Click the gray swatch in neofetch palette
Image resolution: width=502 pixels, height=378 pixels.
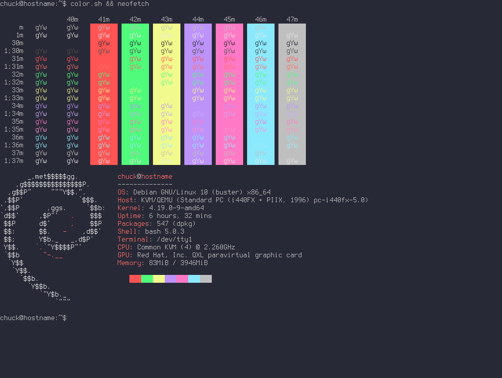(x=206, y=279)
